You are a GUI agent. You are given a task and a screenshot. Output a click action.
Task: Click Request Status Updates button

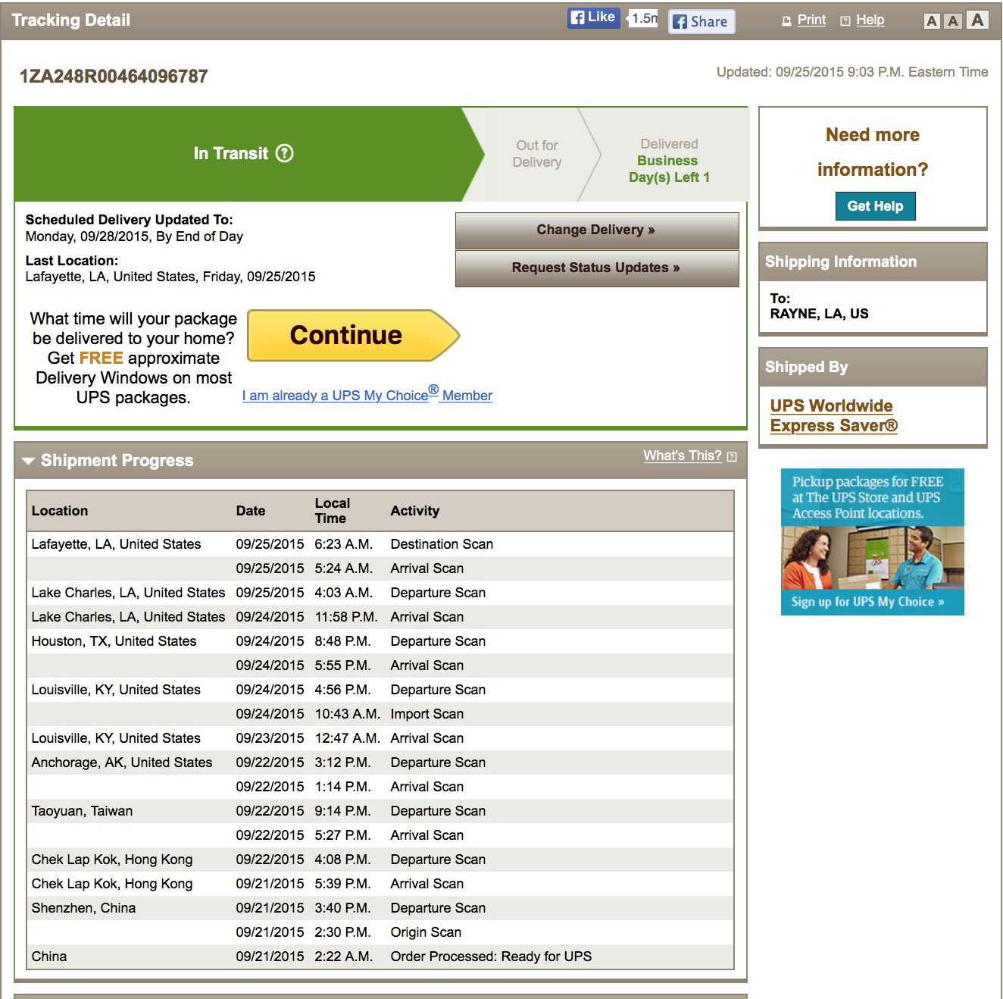[597, 268]
